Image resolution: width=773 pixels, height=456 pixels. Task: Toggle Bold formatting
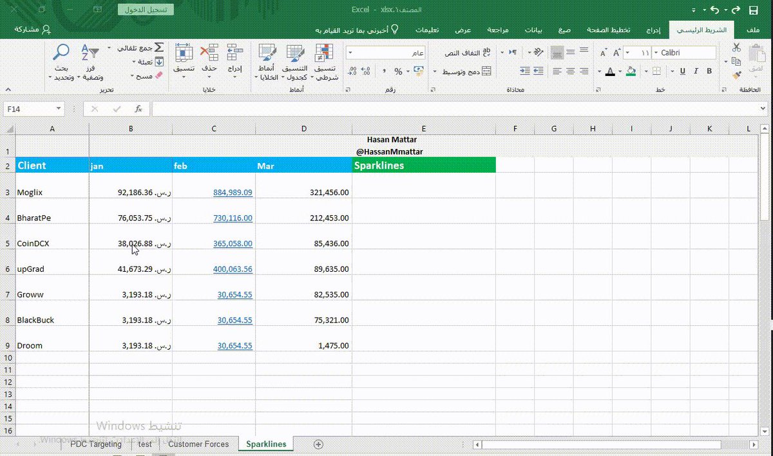click(710, 71)
